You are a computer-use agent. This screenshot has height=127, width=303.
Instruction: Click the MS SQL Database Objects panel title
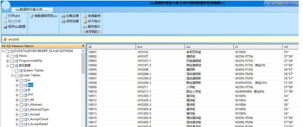[18, 46]
